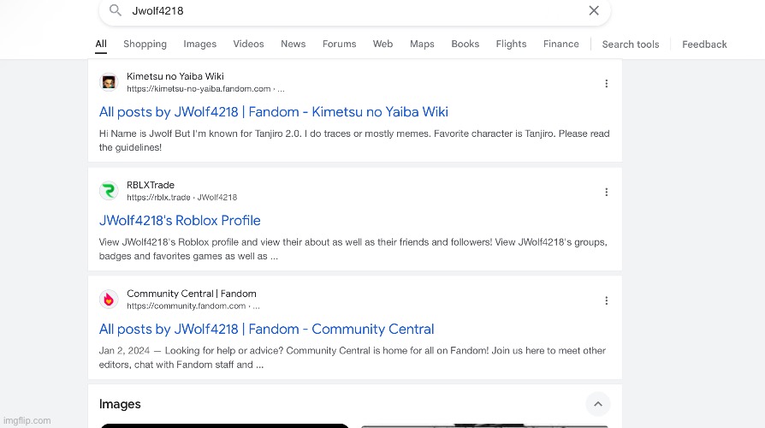Screen dimensions: 765x428
Task: Click the Tanjiro 2.0 result snippet text
Action: 354,140
